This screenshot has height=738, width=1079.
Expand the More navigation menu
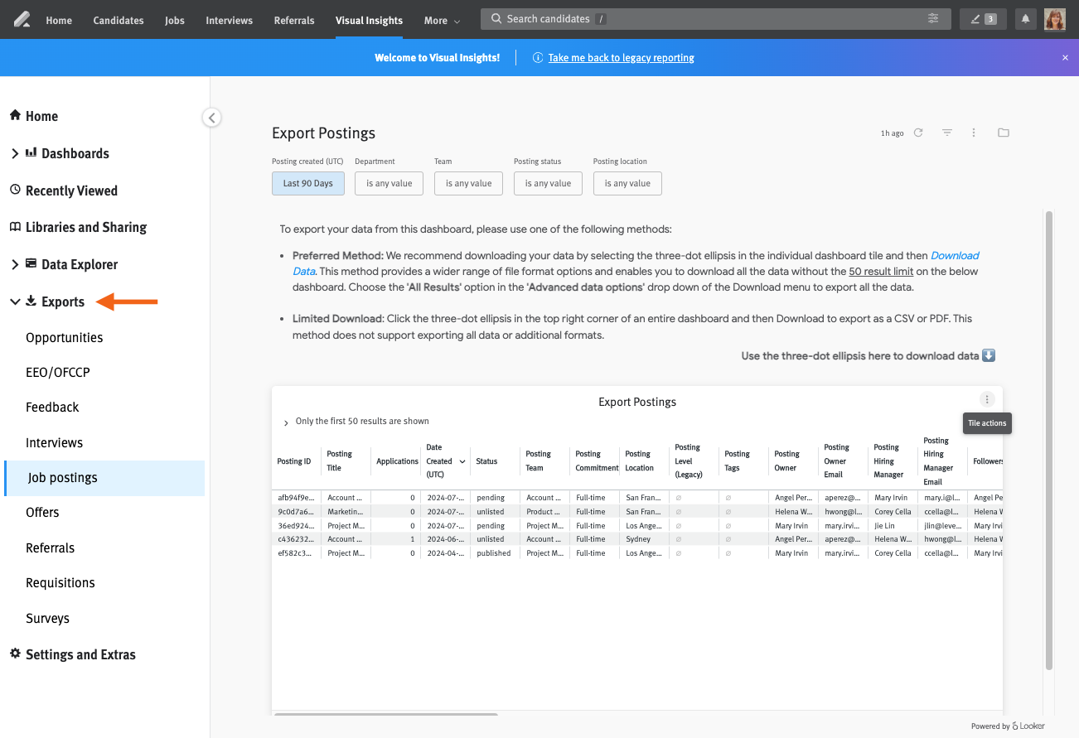click(x=441, y=20)
